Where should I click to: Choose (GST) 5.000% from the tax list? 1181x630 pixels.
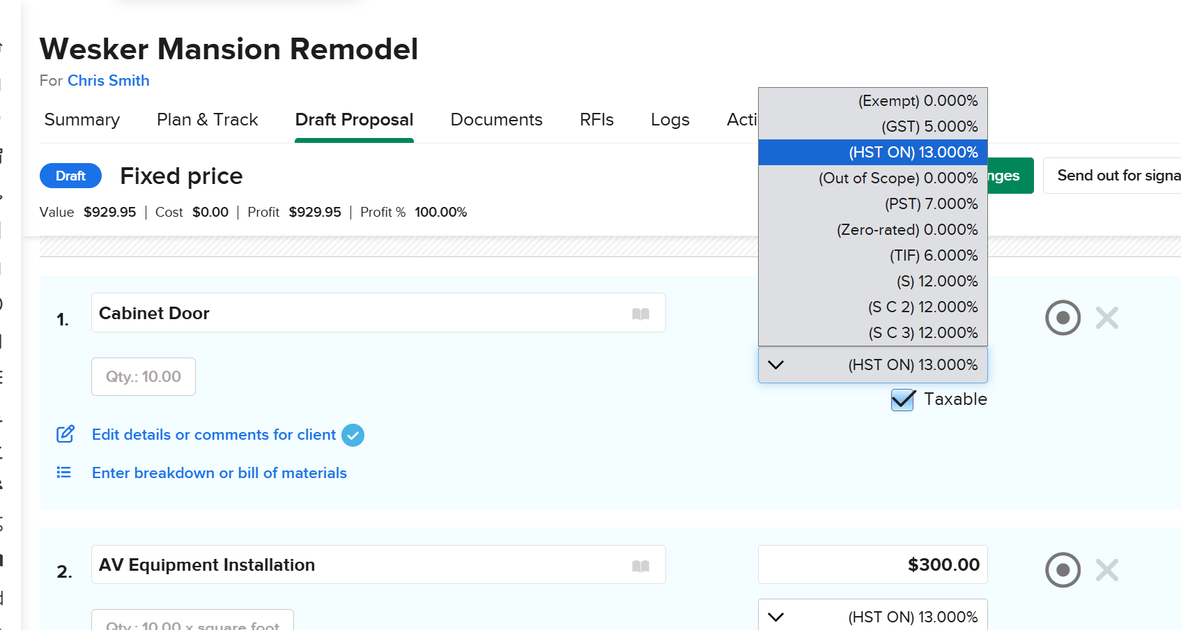coord(928,127)
